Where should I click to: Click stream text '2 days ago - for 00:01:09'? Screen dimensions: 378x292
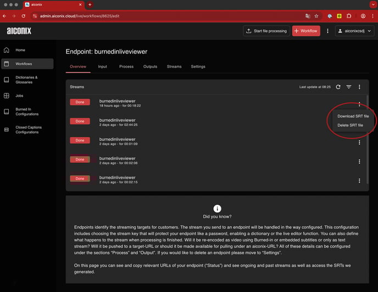[x=118, y=144]
